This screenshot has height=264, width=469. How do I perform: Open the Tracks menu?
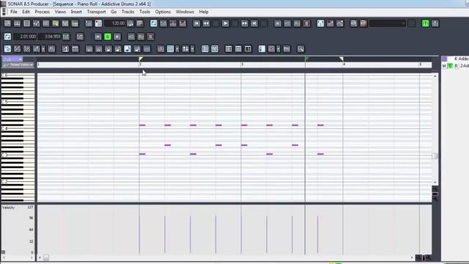click(x=128, y=12)
